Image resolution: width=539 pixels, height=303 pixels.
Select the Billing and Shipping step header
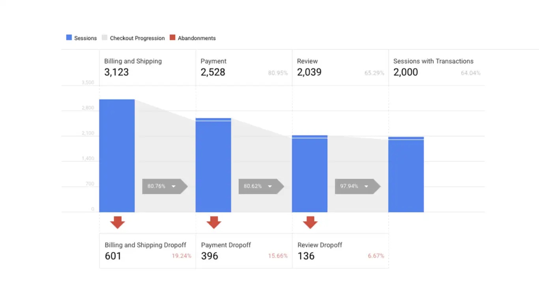(x=133, y=61)
